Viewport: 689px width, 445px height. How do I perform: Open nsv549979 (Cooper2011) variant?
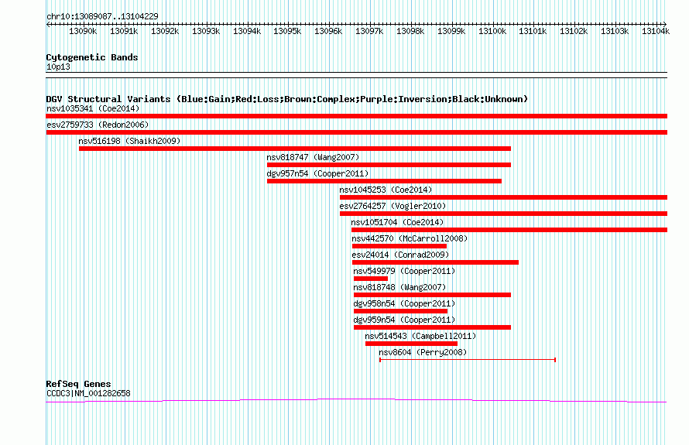[x=404, y=271]
